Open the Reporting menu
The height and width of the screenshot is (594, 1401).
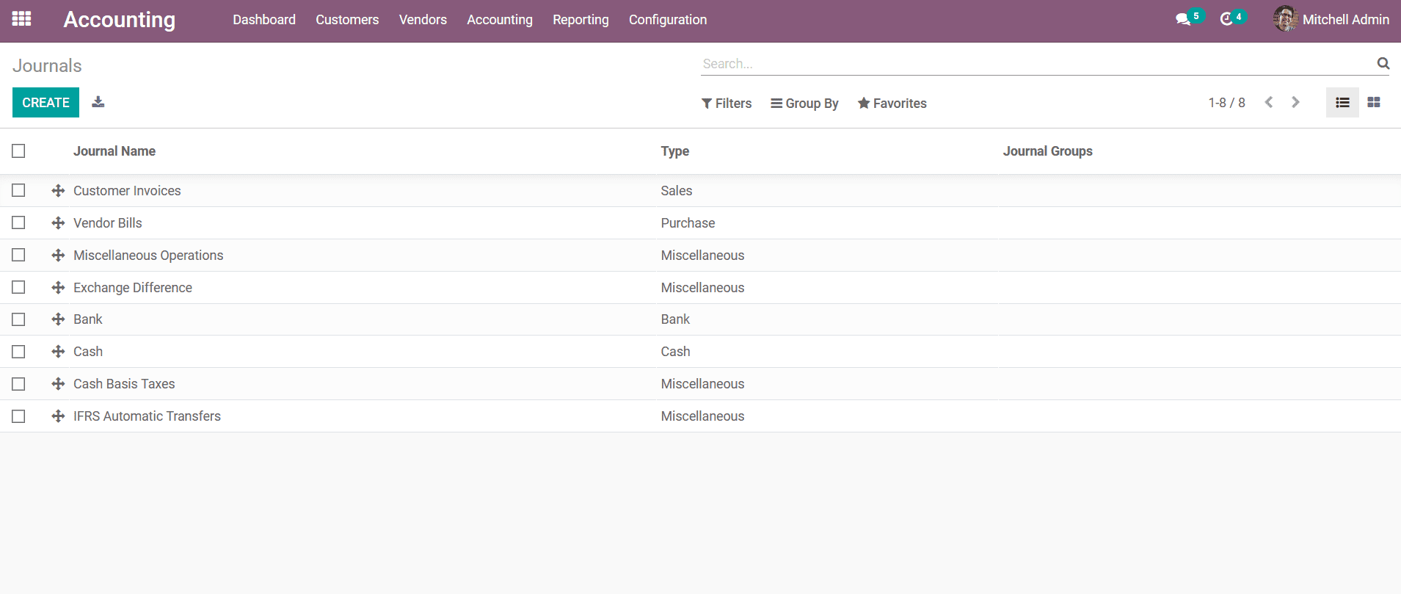[581, 20]
